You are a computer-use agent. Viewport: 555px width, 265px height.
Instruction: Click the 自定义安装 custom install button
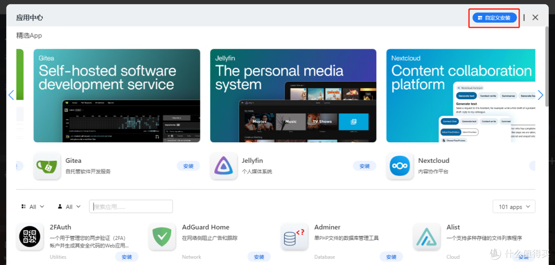[494, 17]
